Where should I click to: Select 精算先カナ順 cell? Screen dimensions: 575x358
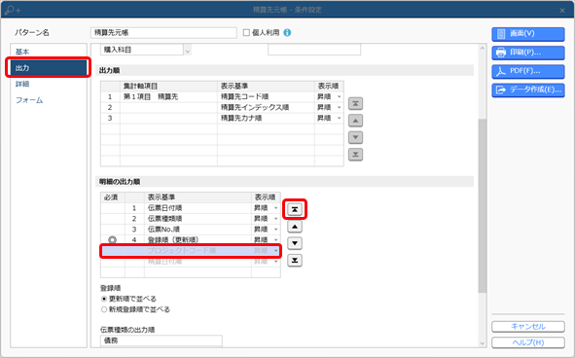click(x=266, y=118)
